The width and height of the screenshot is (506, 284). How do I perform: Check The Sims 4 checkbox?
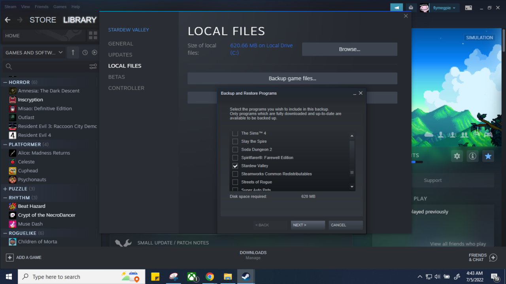(x=235, y=133)
